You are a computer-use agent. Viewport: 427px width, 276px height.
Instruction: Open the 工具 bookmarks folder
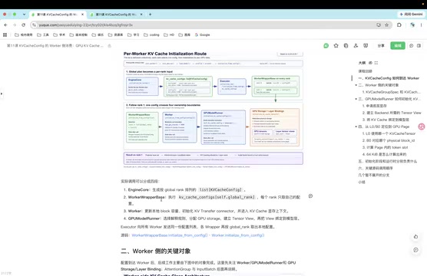(x=43, y=34)
